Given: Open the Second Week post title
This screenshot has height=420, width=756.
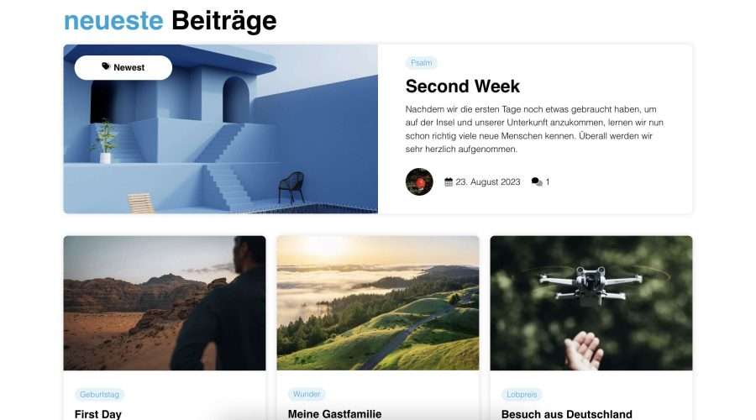Looking at the screenshot, I should (x=462, y=87).
